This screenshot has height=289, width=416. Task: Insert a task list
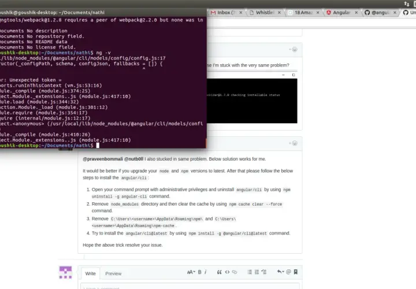pyautogui.click(x=263, y=272)
